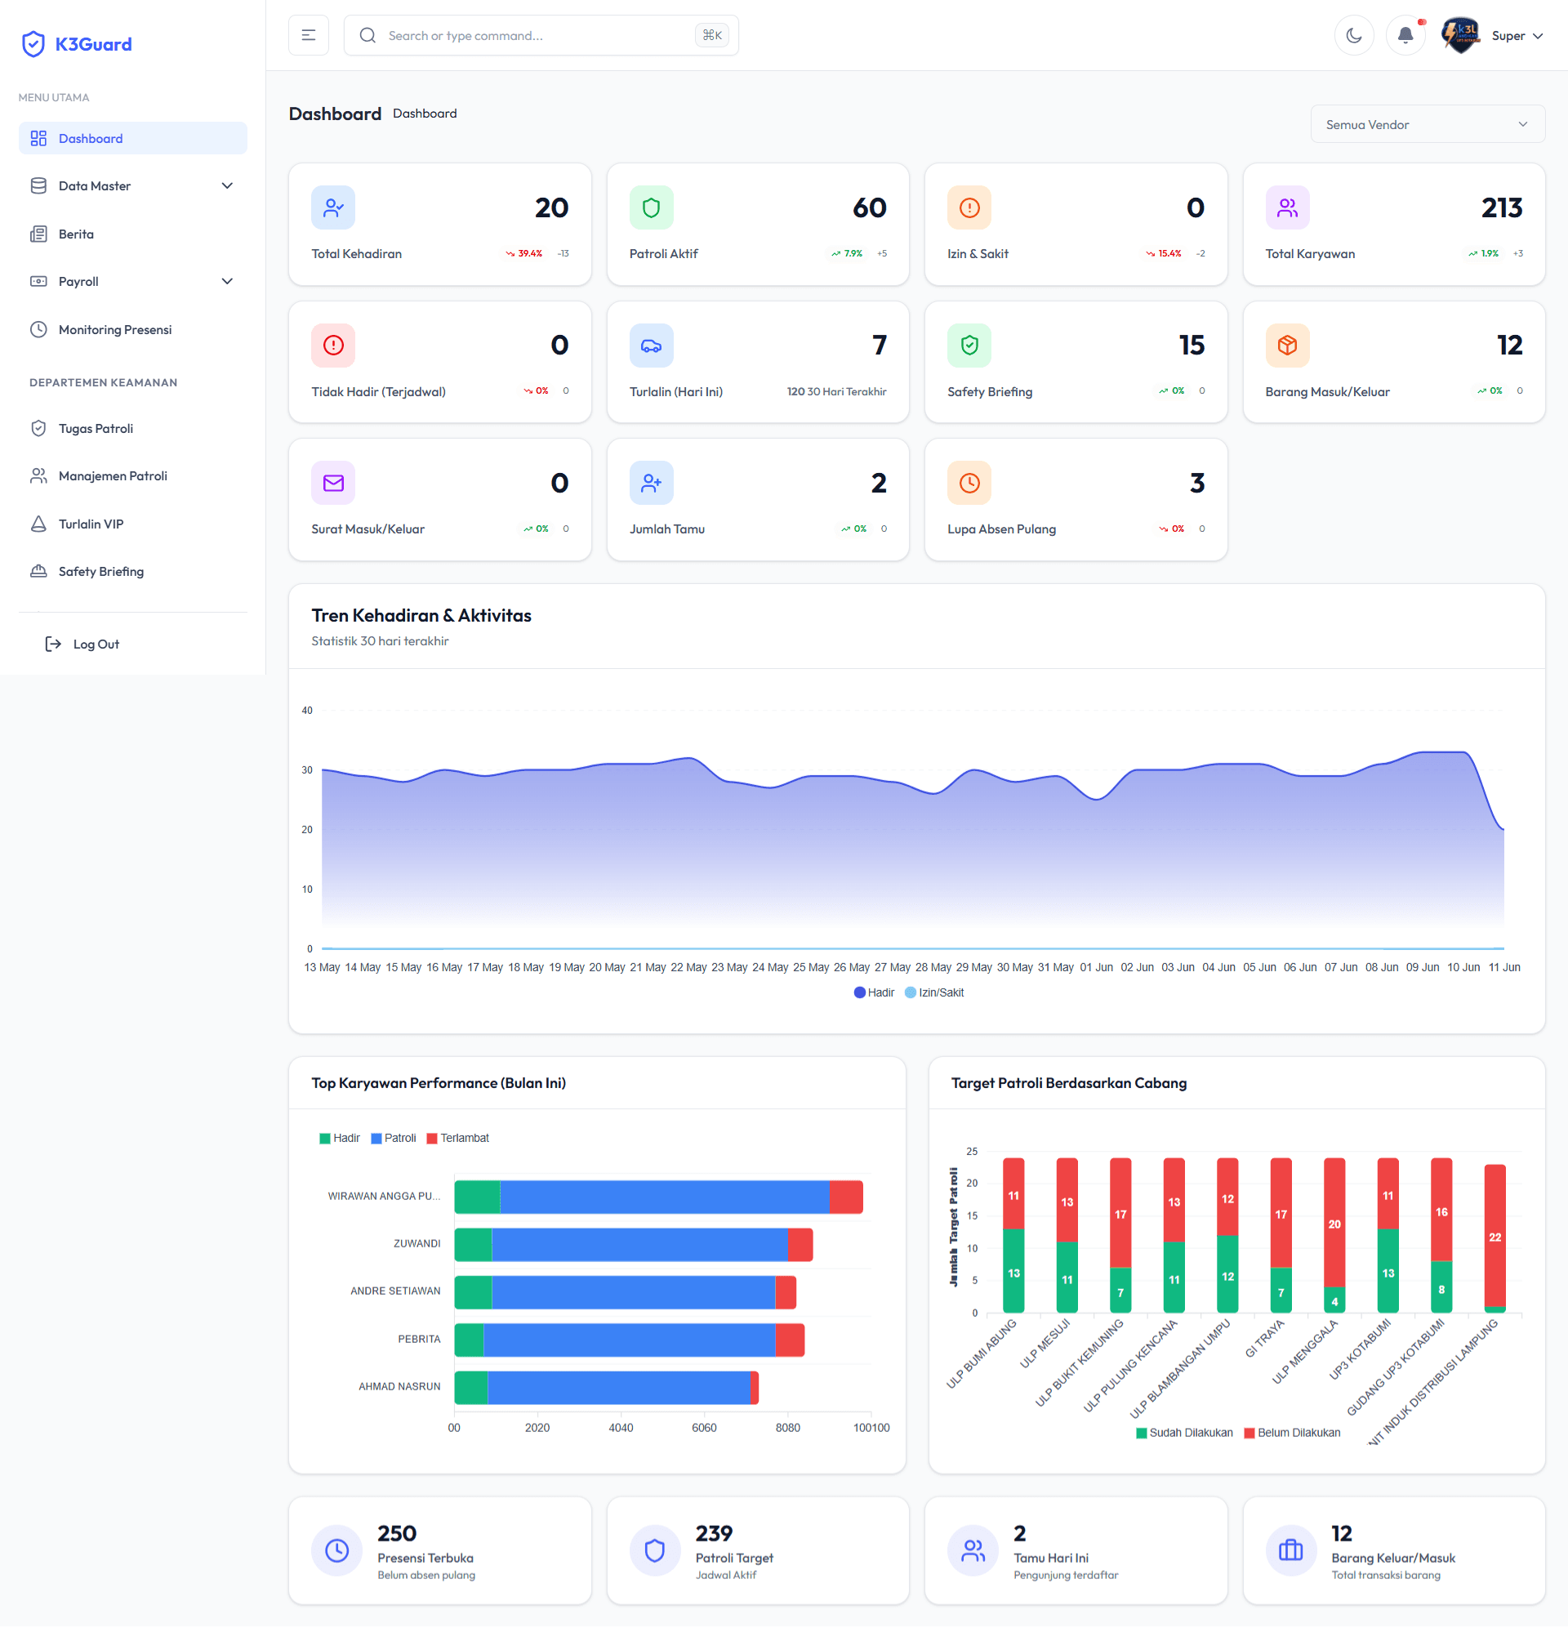This screenshot has height=1628, width=1568.
Task: Click the Safety Briefing value 15
Action: (x=1192, y=346)
